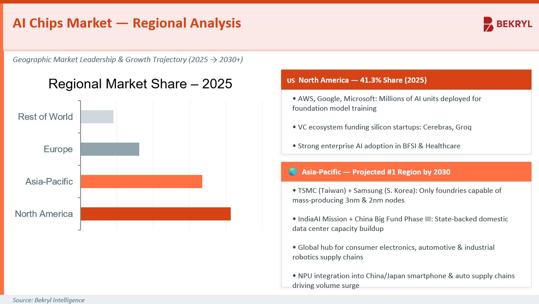Screen dimensions: 539x304
Task: Click bullet 'Strong enterprise AI adoption in BFSI & Healthcare'
Action: click(376, 146)
